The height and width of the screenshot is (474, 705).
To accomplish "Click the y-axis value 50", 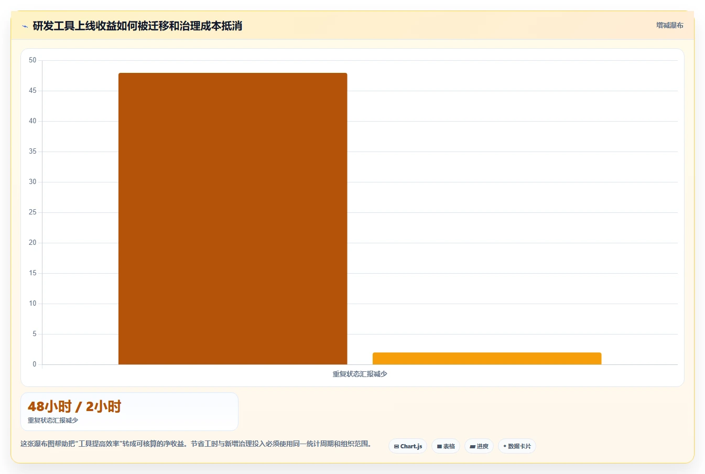I will pos(32,60).
